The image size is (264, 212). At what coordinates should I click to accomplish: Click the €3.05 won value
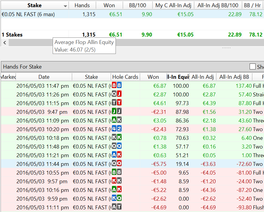160,121
